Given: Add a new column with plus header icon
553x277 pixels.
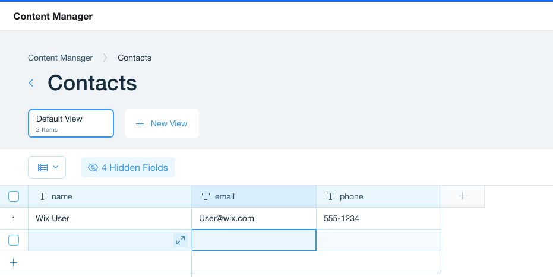Looking at the screenshot, I should pyautogui.click(x=462, y=196).
